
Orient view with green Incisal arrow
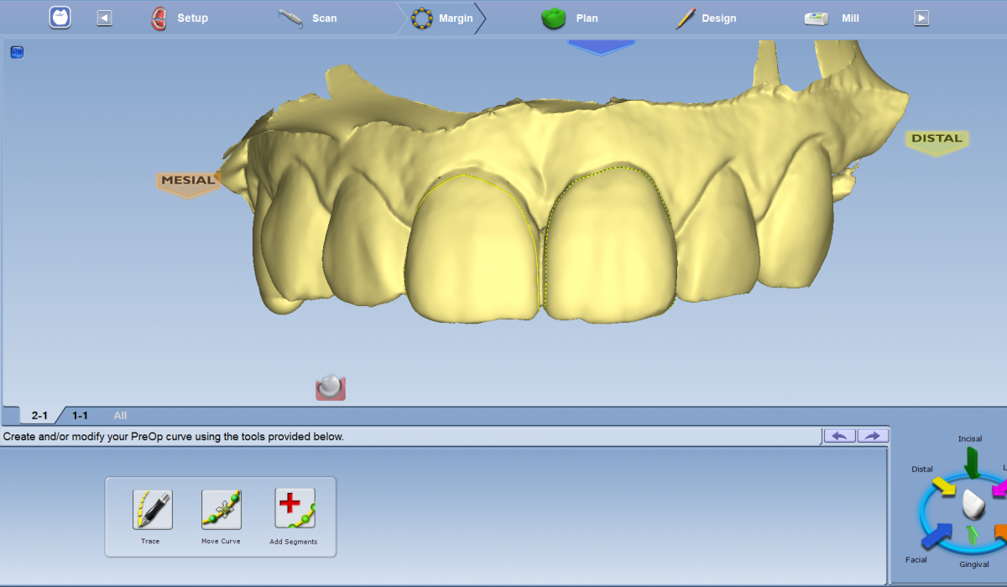coord(972,463)
